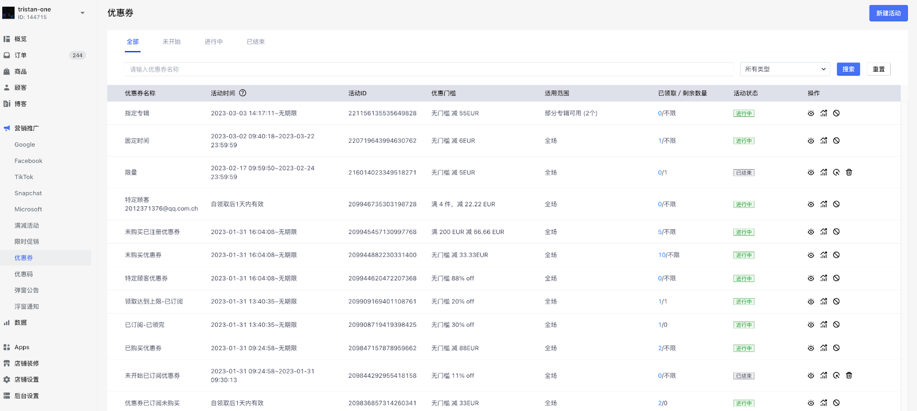Image resolution: width=917 pixels, height=411 pixels.
Task: View 未开始已订阅优惠券 with the eye icon
Action: click(811, 376)
